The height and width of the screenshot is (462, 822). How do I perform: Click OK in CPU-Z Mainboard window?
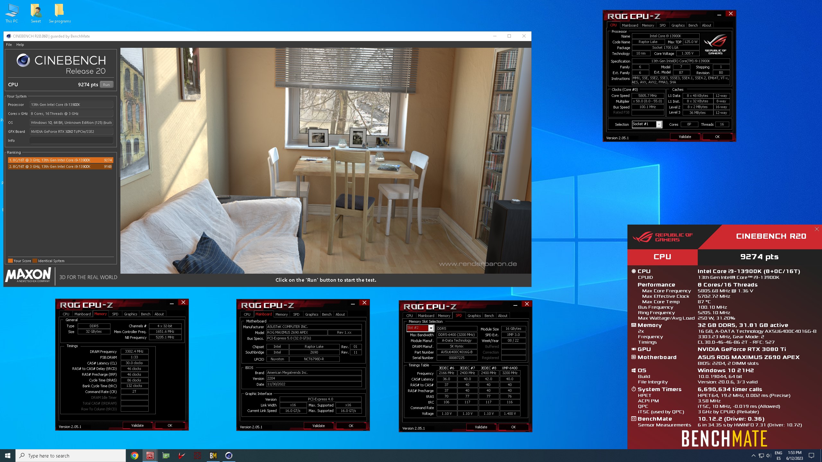click(x=351, y=426)
